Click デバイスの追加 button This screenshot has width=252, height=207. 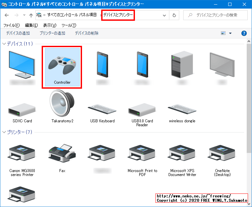click(18, 33)
